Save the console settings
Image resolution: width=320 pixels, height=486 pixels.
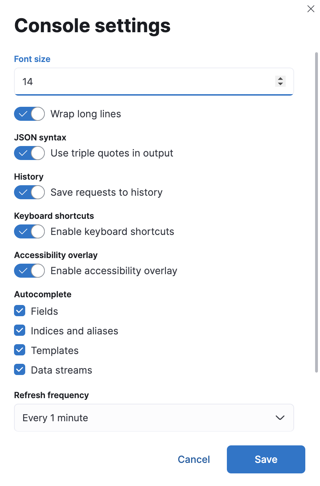(x=266, y=459)
